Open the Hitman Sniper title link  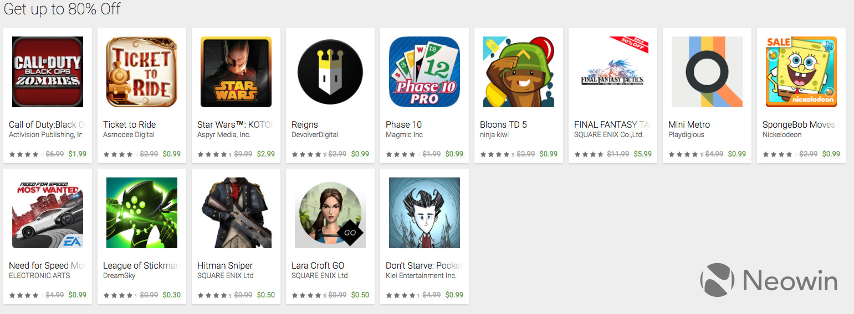pyautogui.click(x=225, y=265)
